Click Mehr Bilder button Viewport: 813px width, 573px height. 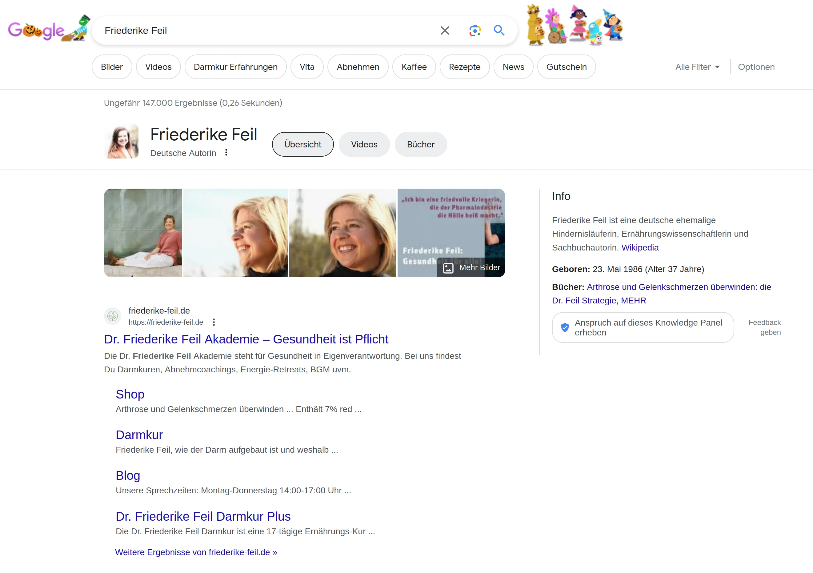[471, 268]
